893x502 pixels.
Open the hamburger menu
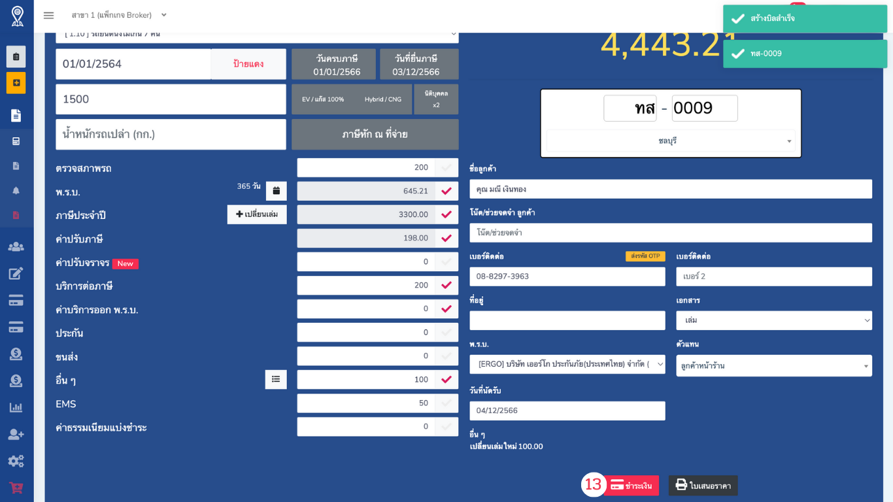pos(48,15)
